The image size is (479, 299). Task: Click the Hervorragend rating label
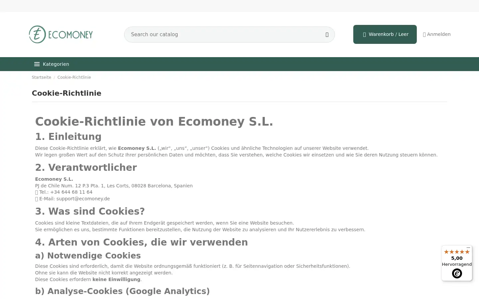click(x=457, y=264)
